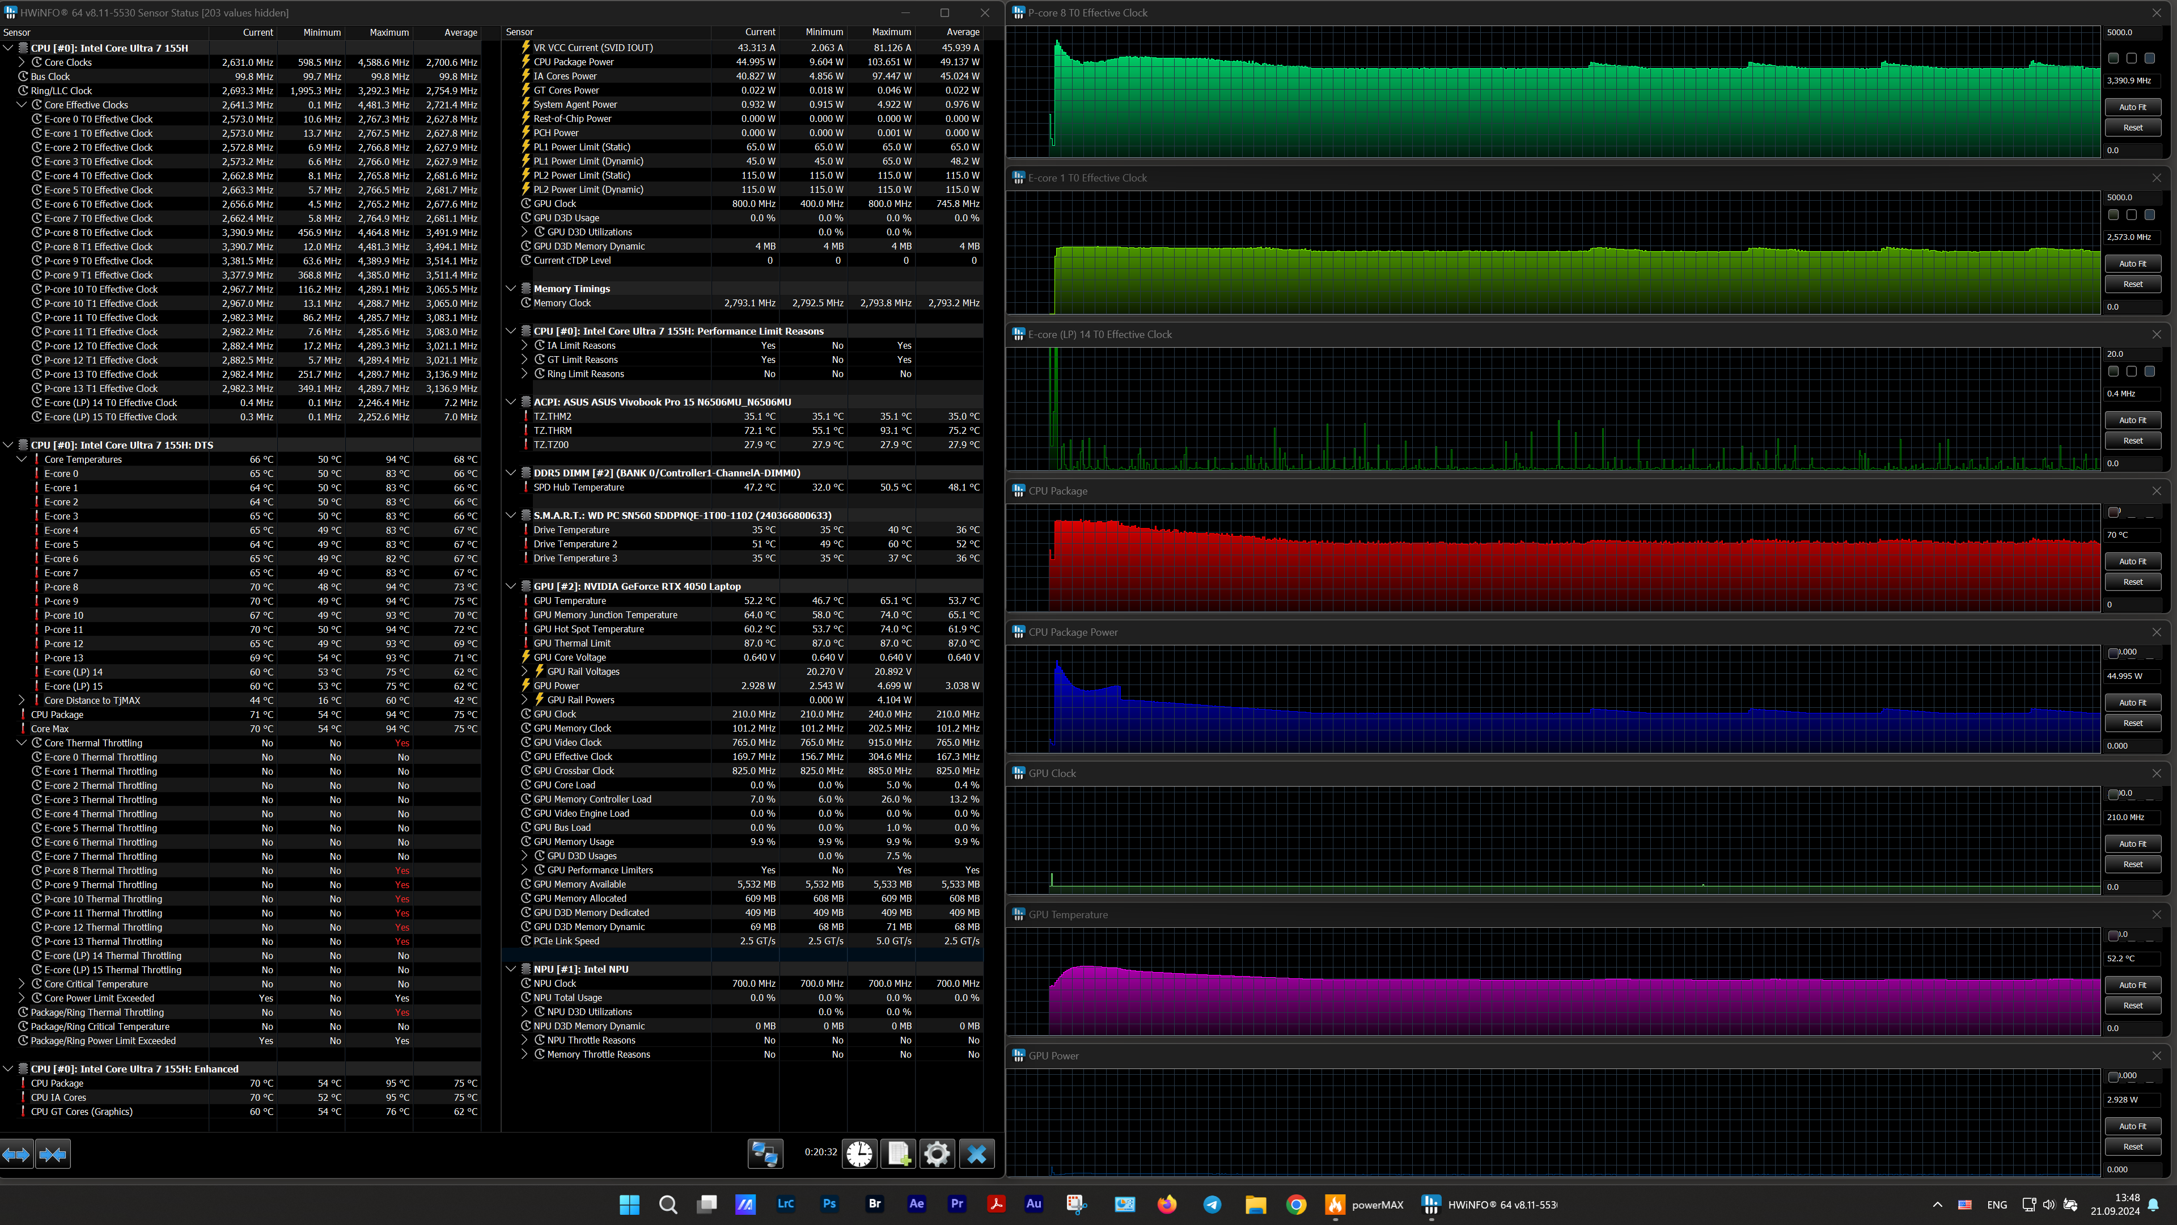Click the start logging sheet icon
Image resolution: width=2177 pixels, height=1225 pixels.
pyautogui.click(x=899, y=1154)
